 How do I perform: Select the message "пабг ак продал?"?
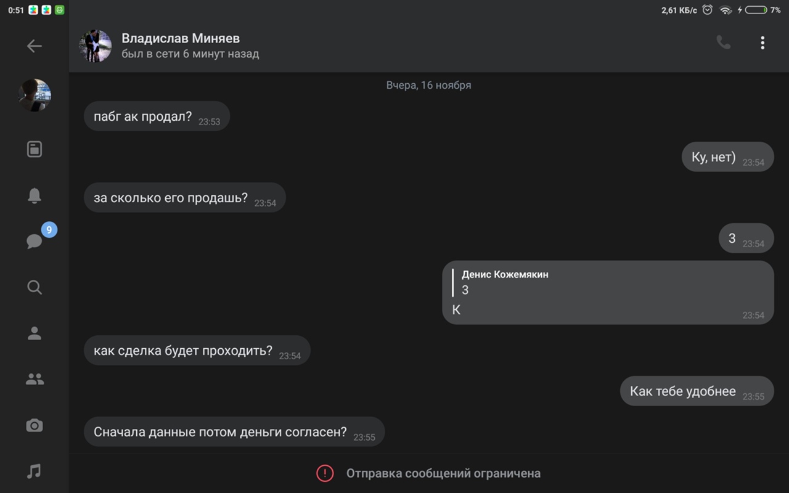click(143, 116)
